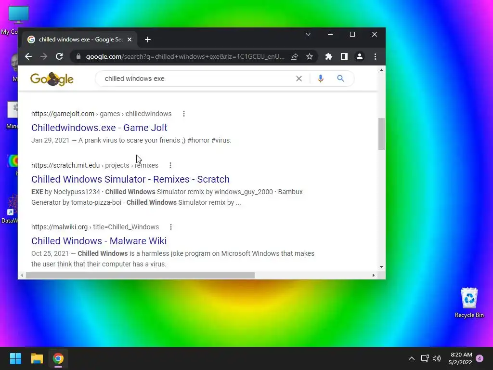493x370 pixels.
Task: Click the horizontal scroll left arrow
Action: 21,275
